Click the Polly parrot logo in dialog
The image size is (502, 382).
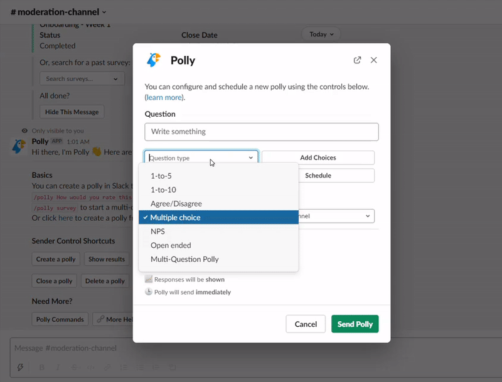(x=154, y=60)
